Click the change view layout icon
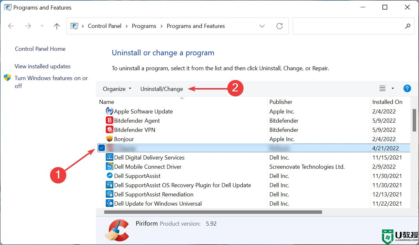The height and width of the screenshot is (245, 419). [x=382, y=89]
